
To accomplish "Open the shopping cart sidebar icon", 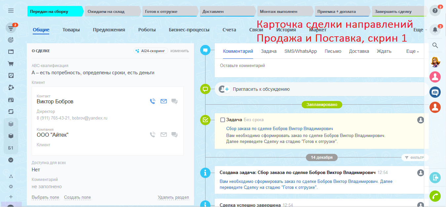I will pos(11,64).
